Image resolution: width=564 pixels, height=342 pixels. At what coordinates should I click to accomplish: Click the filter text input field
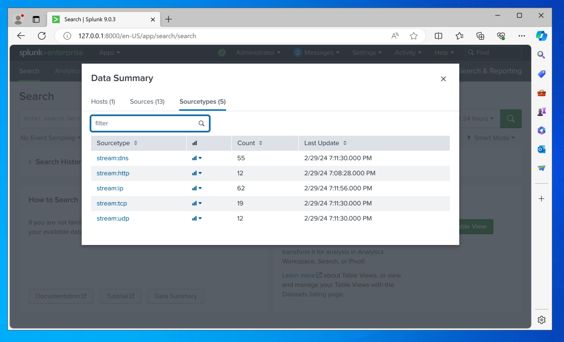pyautogui.click(x=144, y=123)
